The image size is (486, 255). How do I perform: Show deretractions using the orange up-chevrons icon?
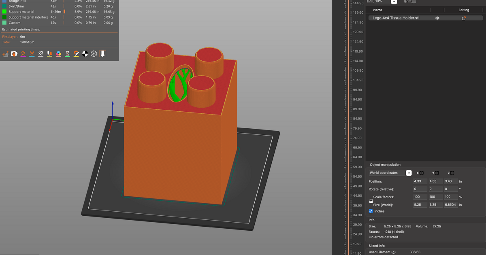[x=23, y=53]
